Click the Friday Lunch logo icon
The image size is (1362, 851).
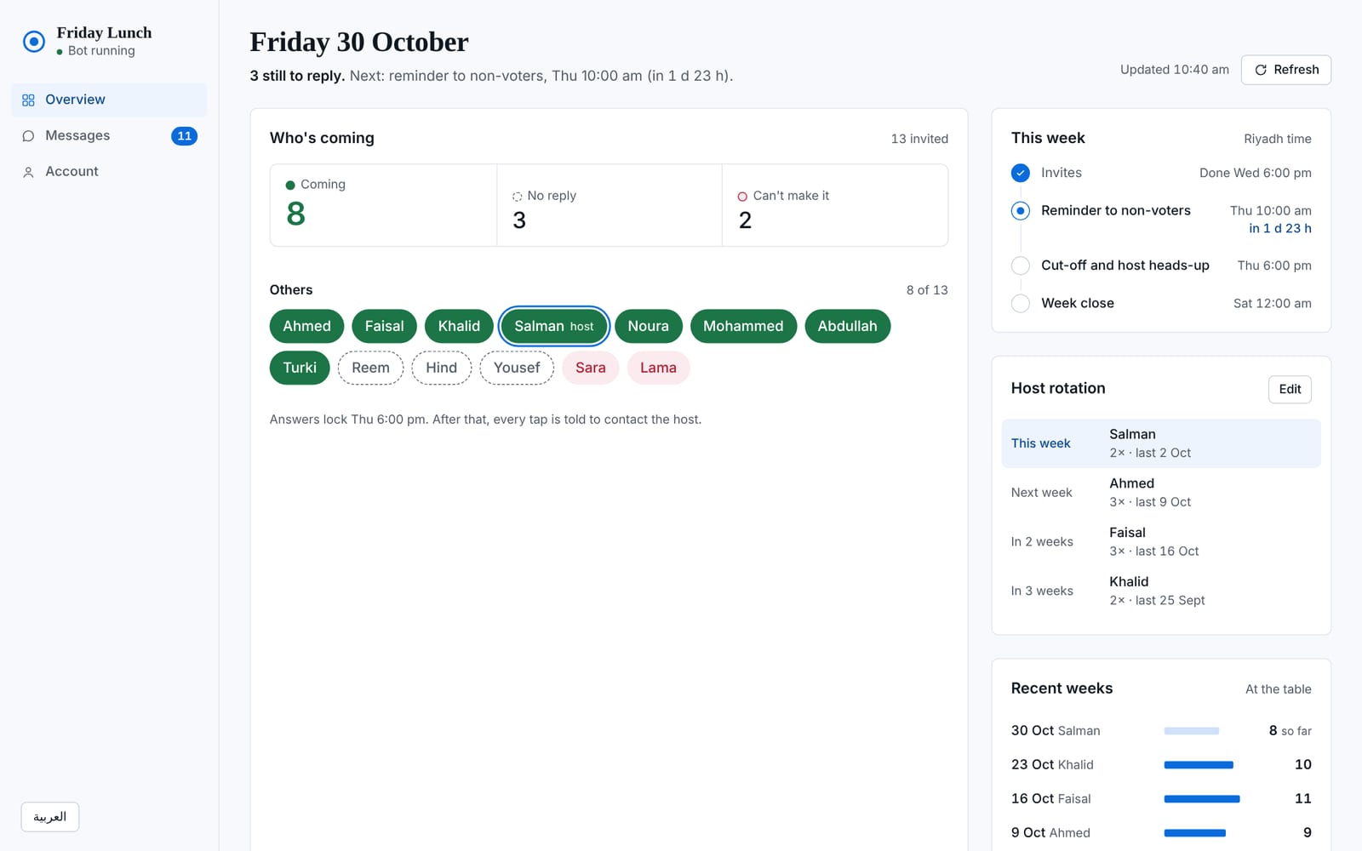click(34, 41)
